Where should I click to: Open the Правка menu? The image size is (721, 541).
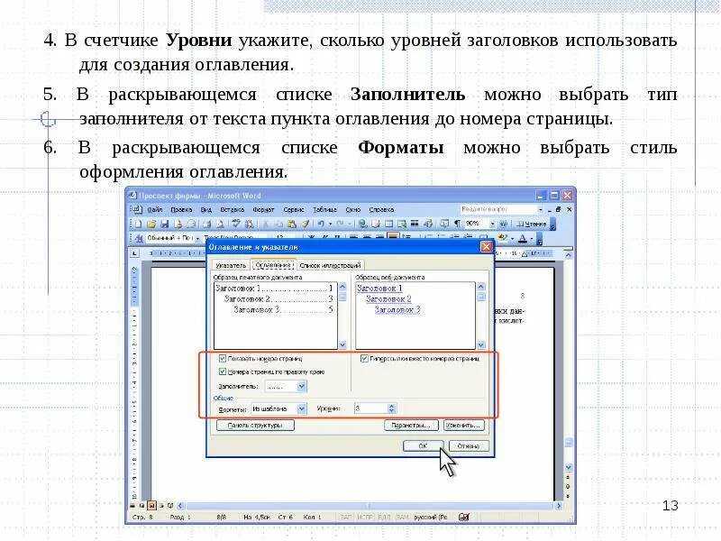point(181,209)
